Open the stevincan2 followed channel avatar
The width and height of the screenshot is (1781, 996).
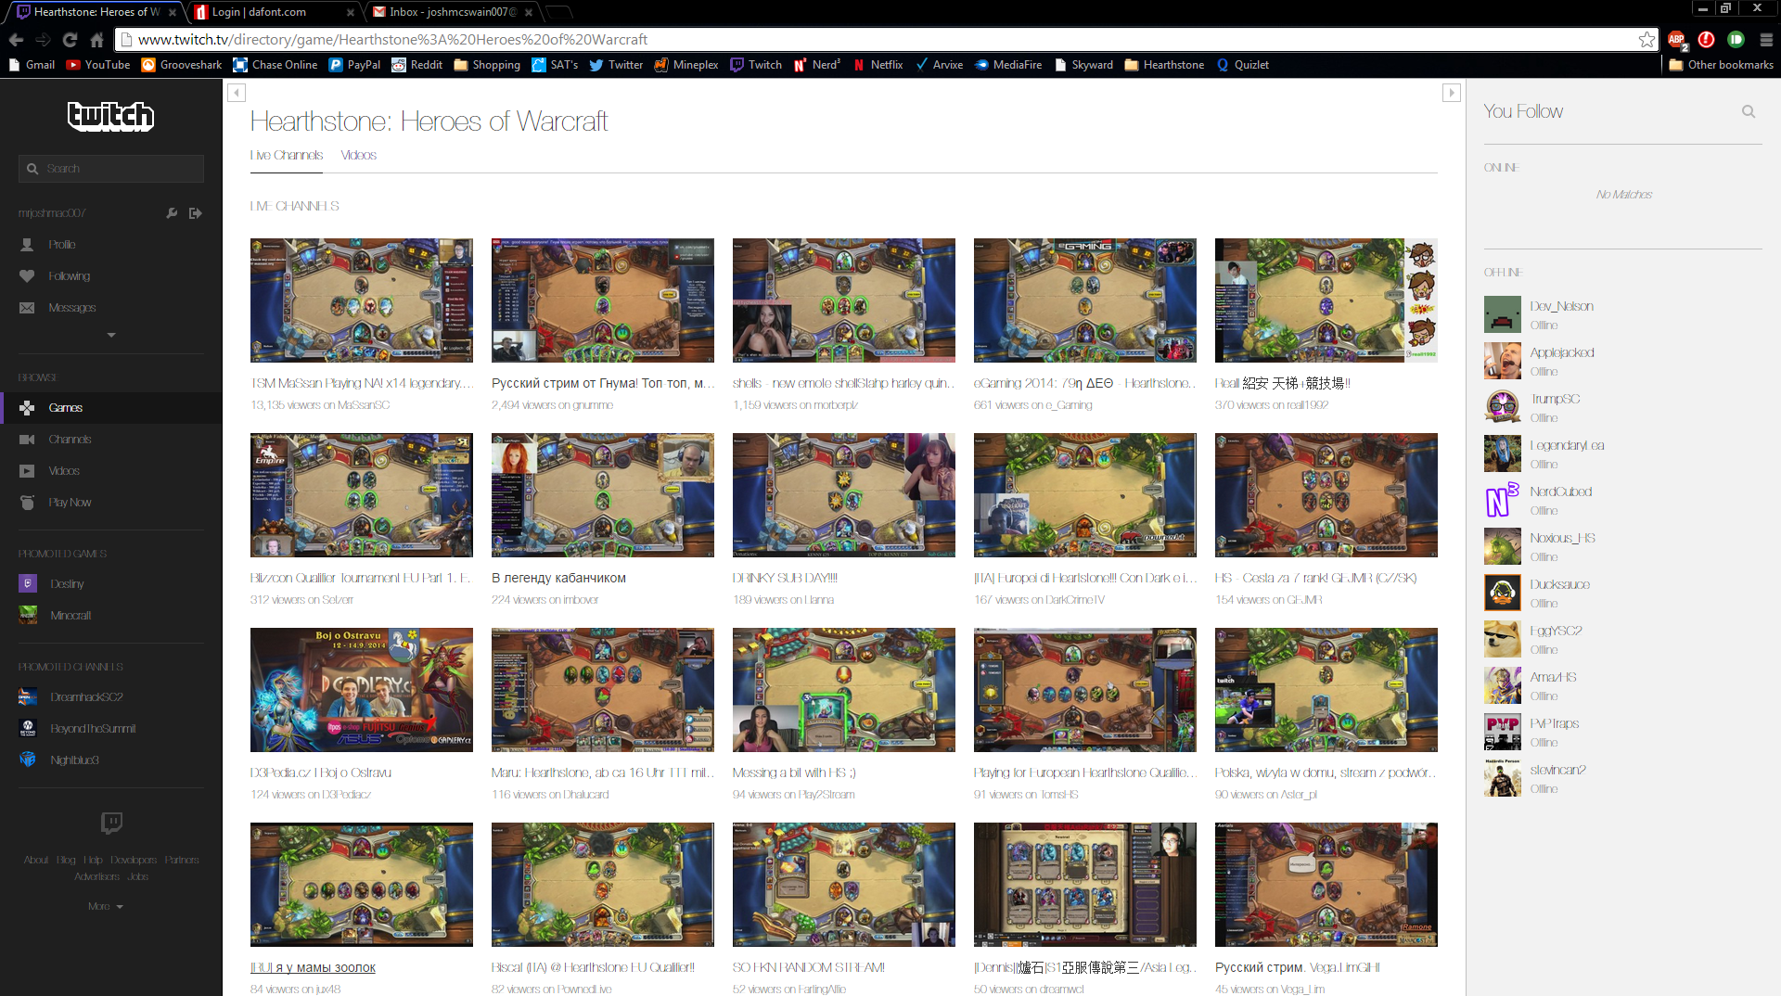(x=1503, y=778)
